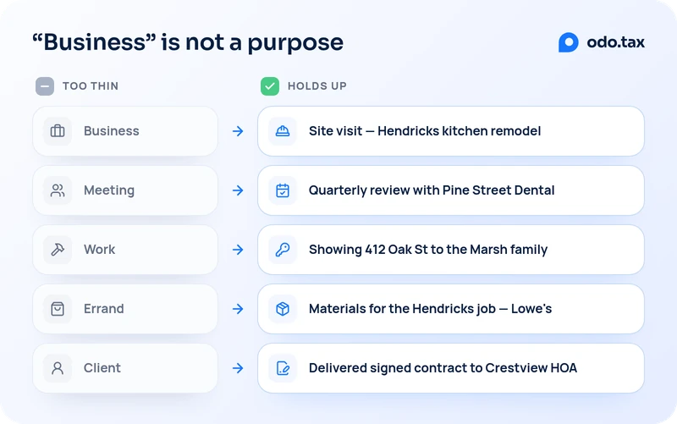Click the shopping bag icon beside Errand
This screenshot has height=424, width=677.
click(x=58, y=309)
